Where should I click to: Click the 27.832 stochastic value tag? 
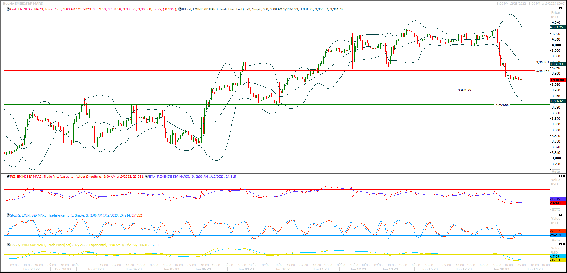tap(558, 231)
